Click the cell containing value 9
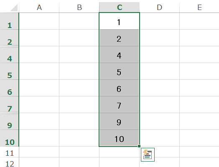Image resolution: width=219 pixels, height=167 pixels. [119, 121]
